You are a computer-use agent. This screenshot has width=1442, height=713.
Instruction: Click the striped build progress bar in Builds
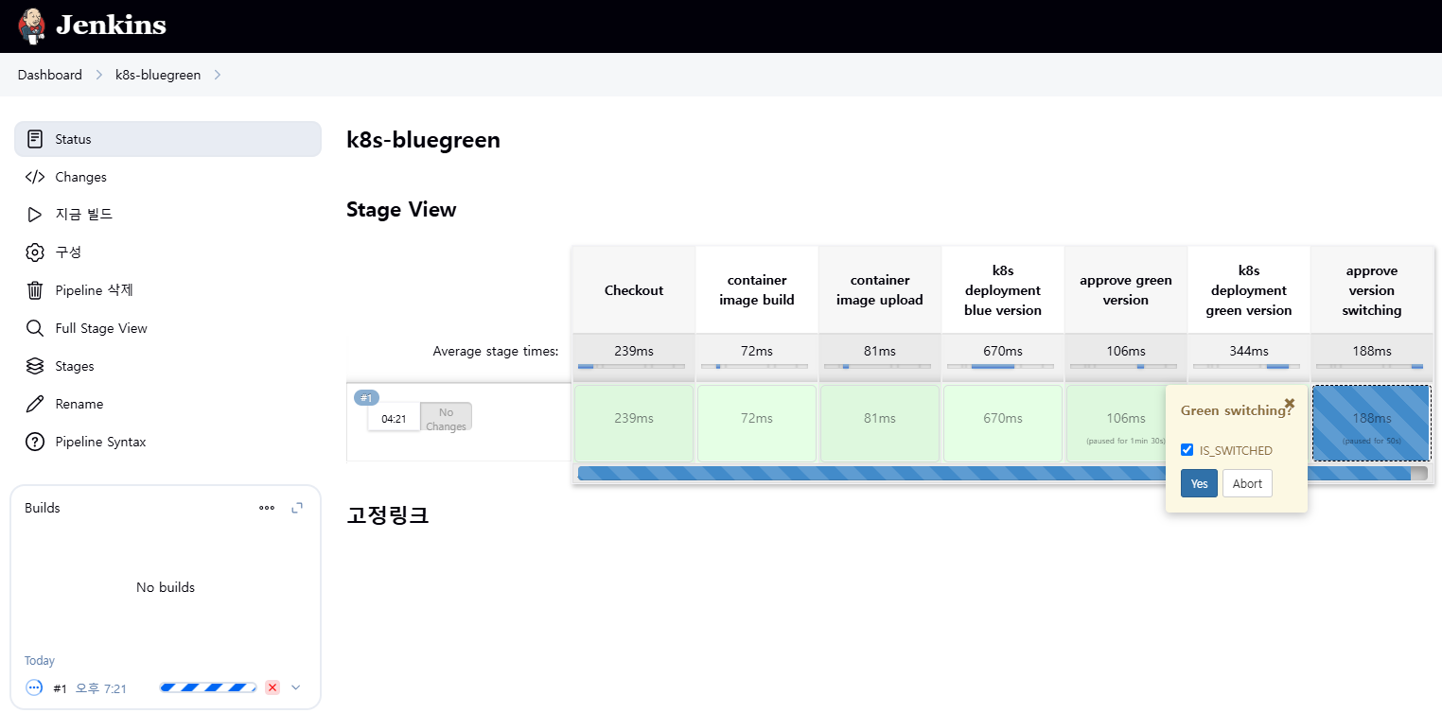point(208,687)
